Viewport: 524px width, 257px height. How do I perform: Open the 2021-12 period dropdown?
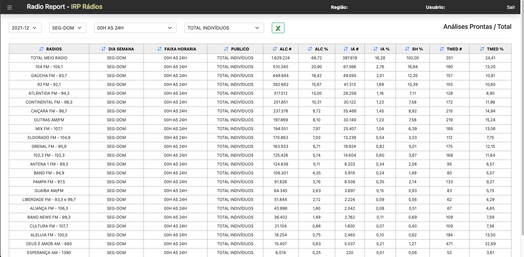point(25,28)
